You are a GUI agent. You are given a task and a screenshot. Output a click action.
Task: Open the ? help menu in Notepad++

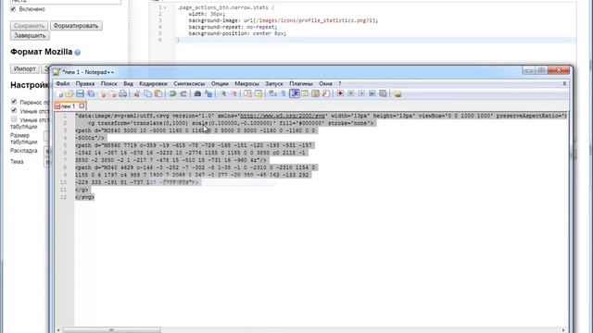[340, 83]
